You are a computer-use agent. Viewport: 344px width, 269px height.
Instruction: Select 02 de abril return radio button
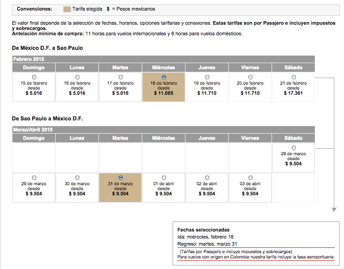(207, 178)
